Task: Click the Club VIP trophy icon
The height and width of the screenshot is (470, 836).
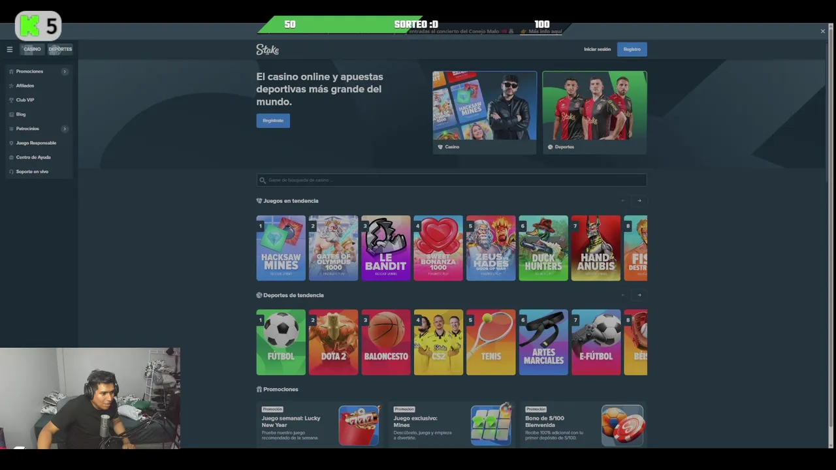Action: [x=11, y=100]
